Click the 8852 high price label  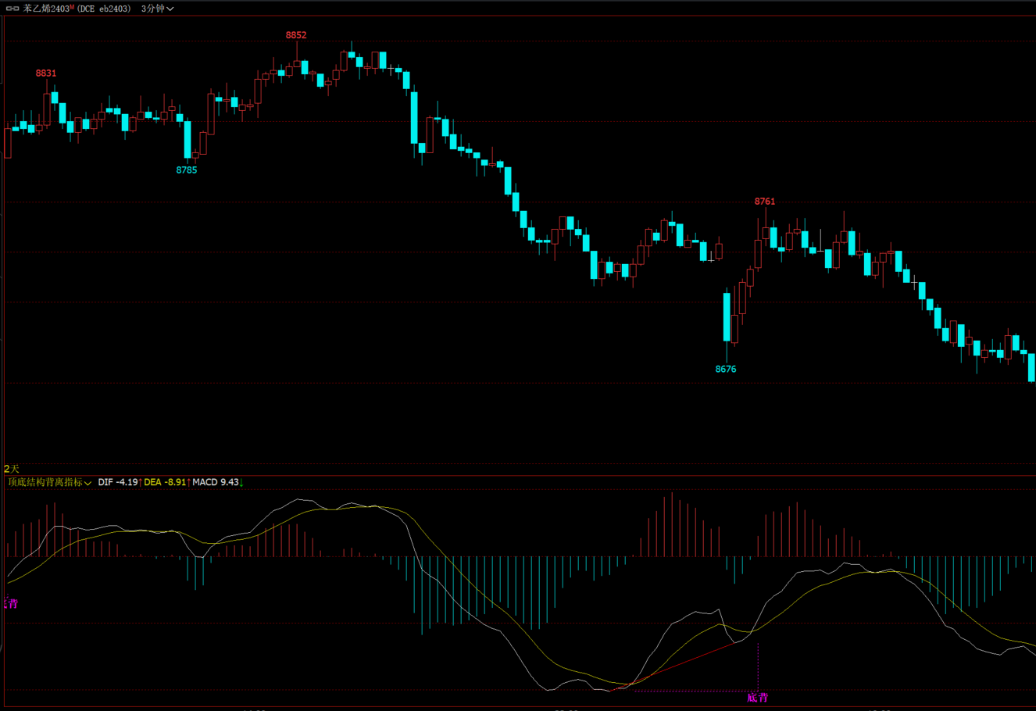tap(296, 35)
